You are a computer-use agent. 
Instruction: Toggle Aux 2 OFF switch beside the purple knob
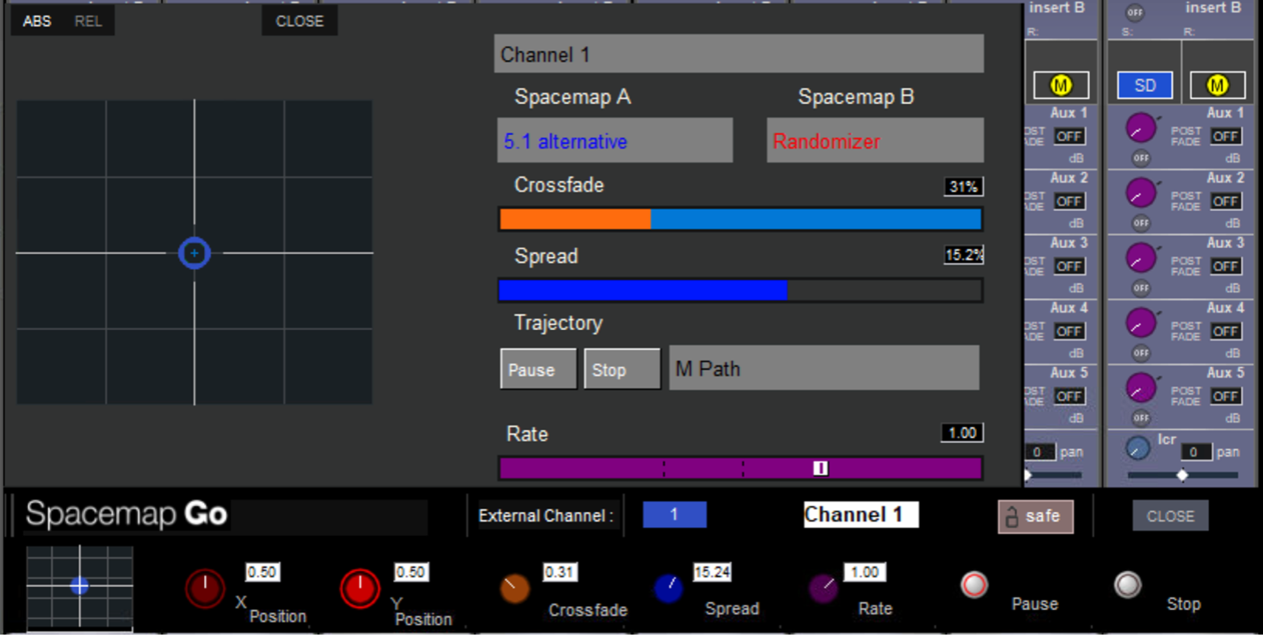pyautogui.click(x=1225, y=201)
